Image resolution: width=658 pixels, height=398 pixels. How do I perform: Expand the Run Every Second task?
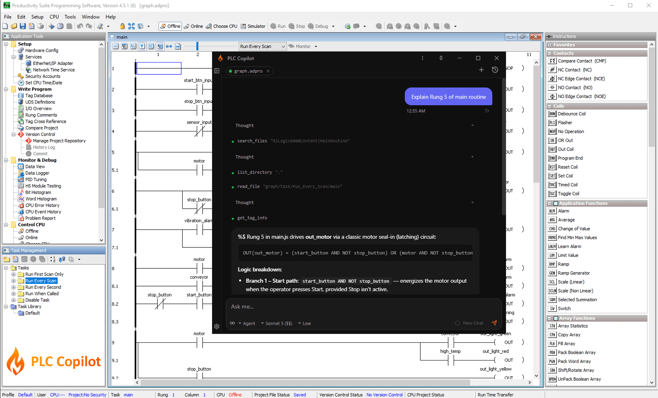14,287
